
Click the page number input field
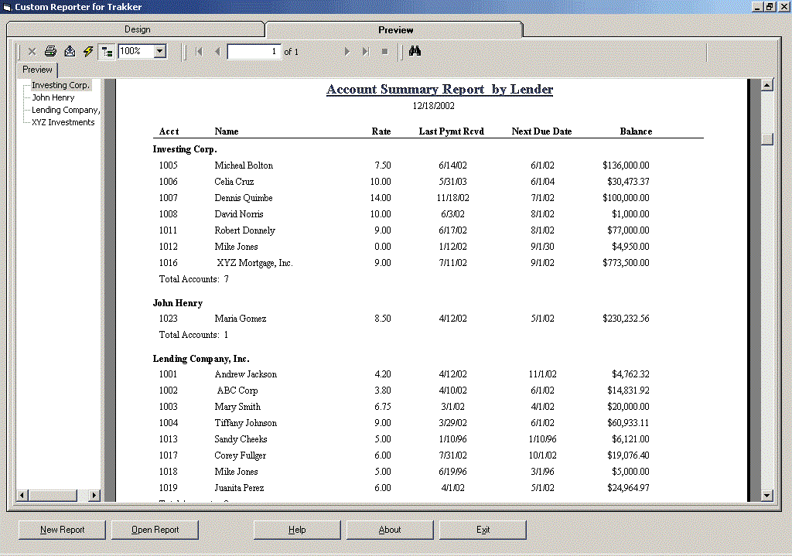tap(255, 51)
